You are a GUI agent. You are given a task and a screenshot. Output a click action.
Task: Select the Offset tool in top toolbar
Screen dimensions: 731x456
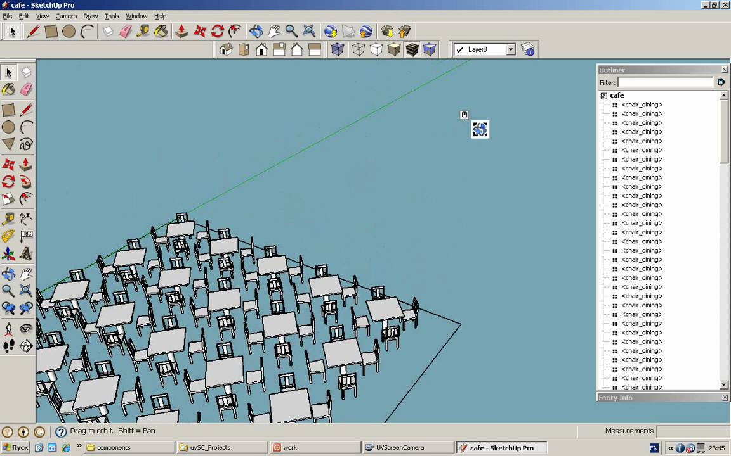point(235,31)
